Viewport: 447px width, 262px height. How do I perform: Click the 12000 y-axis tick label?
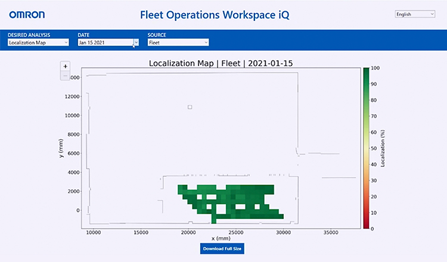[x=72, y=96]
